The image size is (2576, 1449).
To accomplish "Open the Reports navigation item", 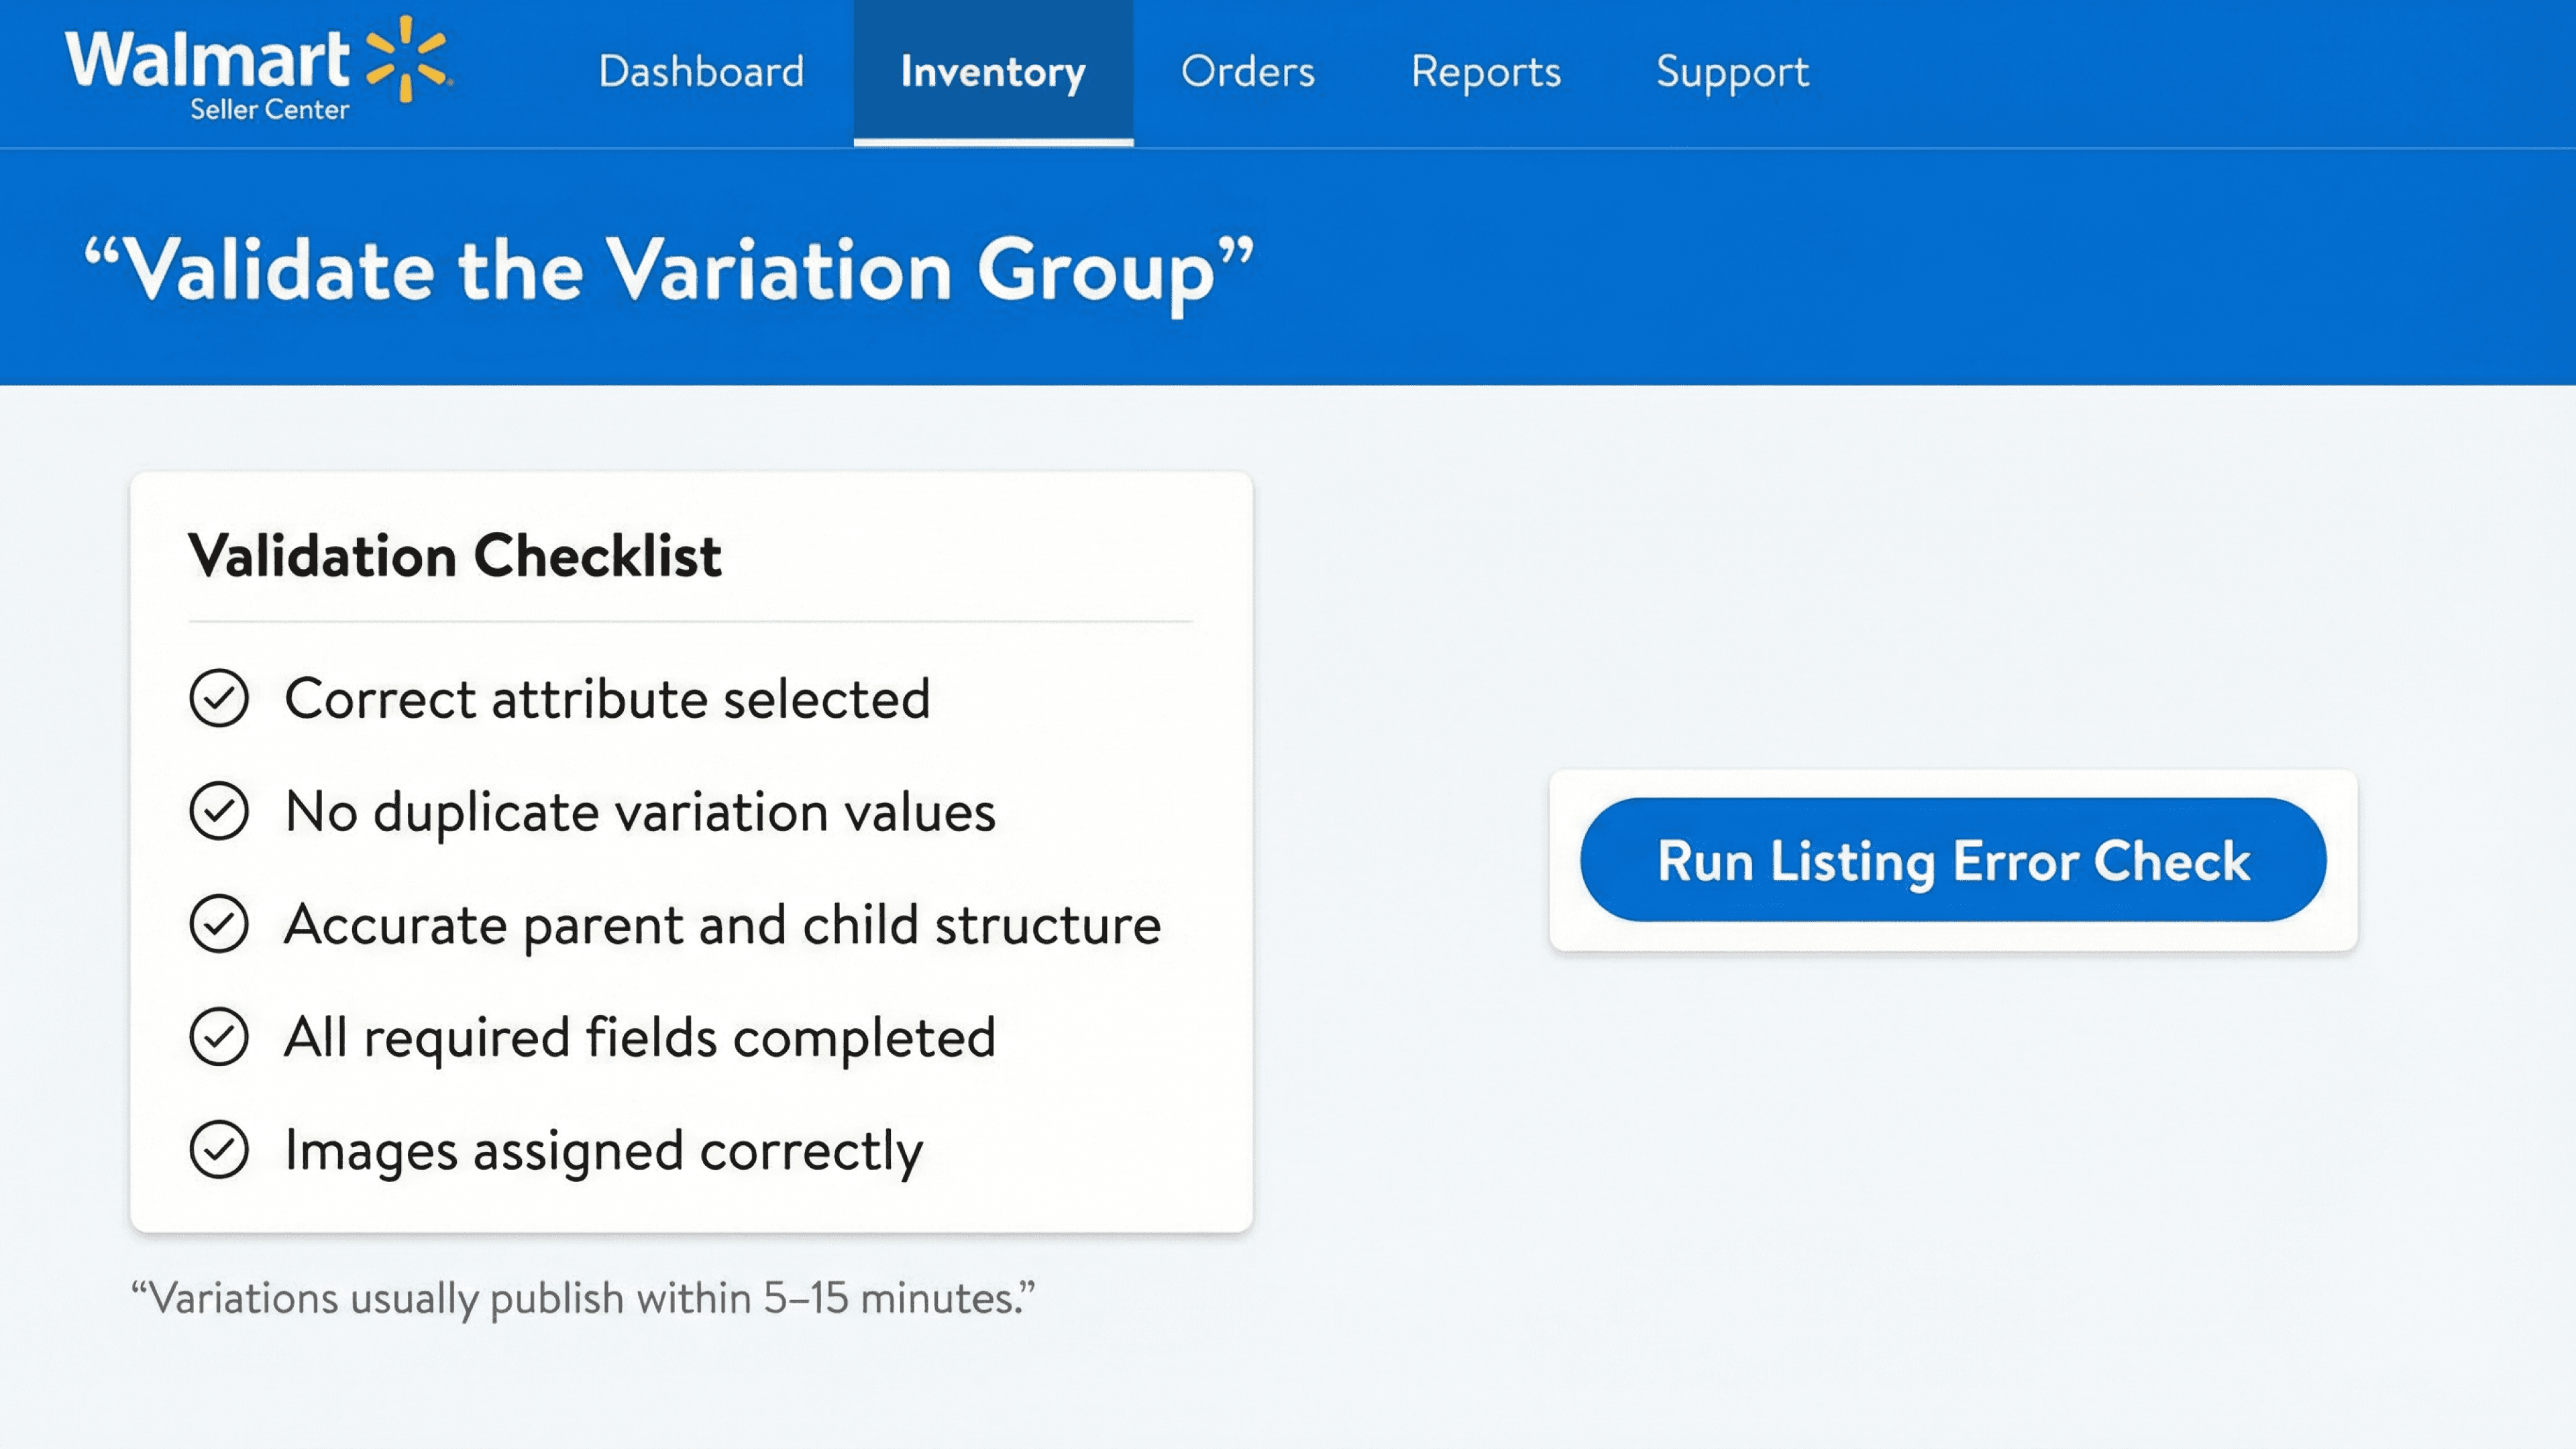I will coord(1485,72).
